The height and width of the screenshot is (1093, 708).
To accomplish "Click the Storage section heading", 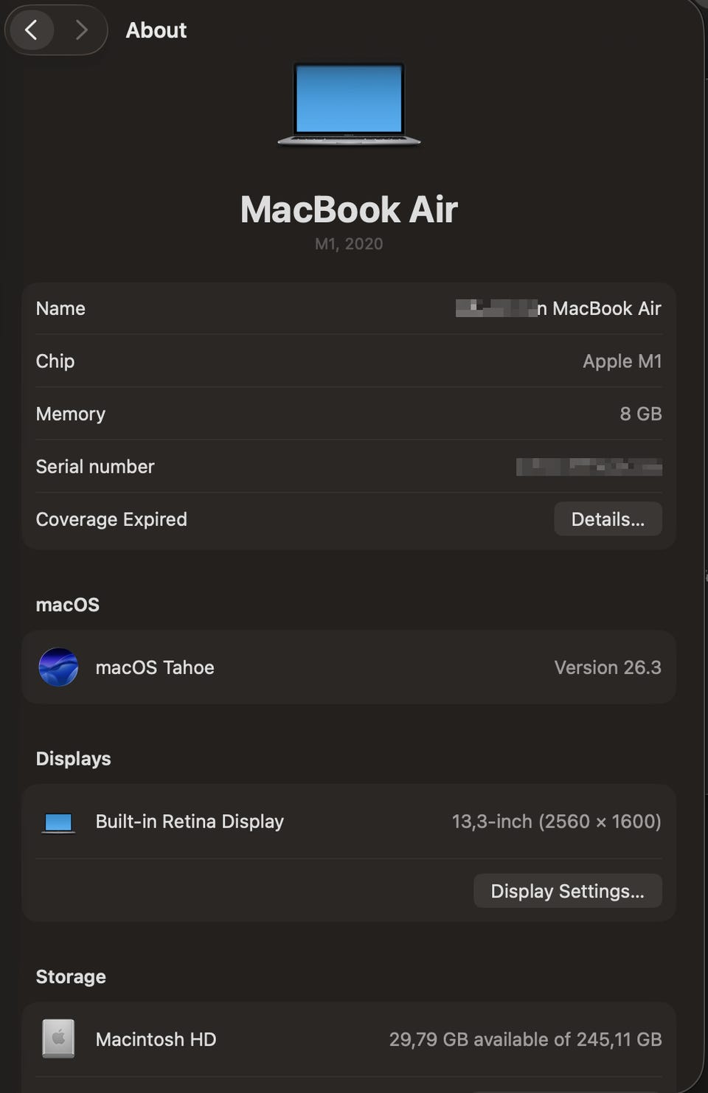I will click(71, 976).
